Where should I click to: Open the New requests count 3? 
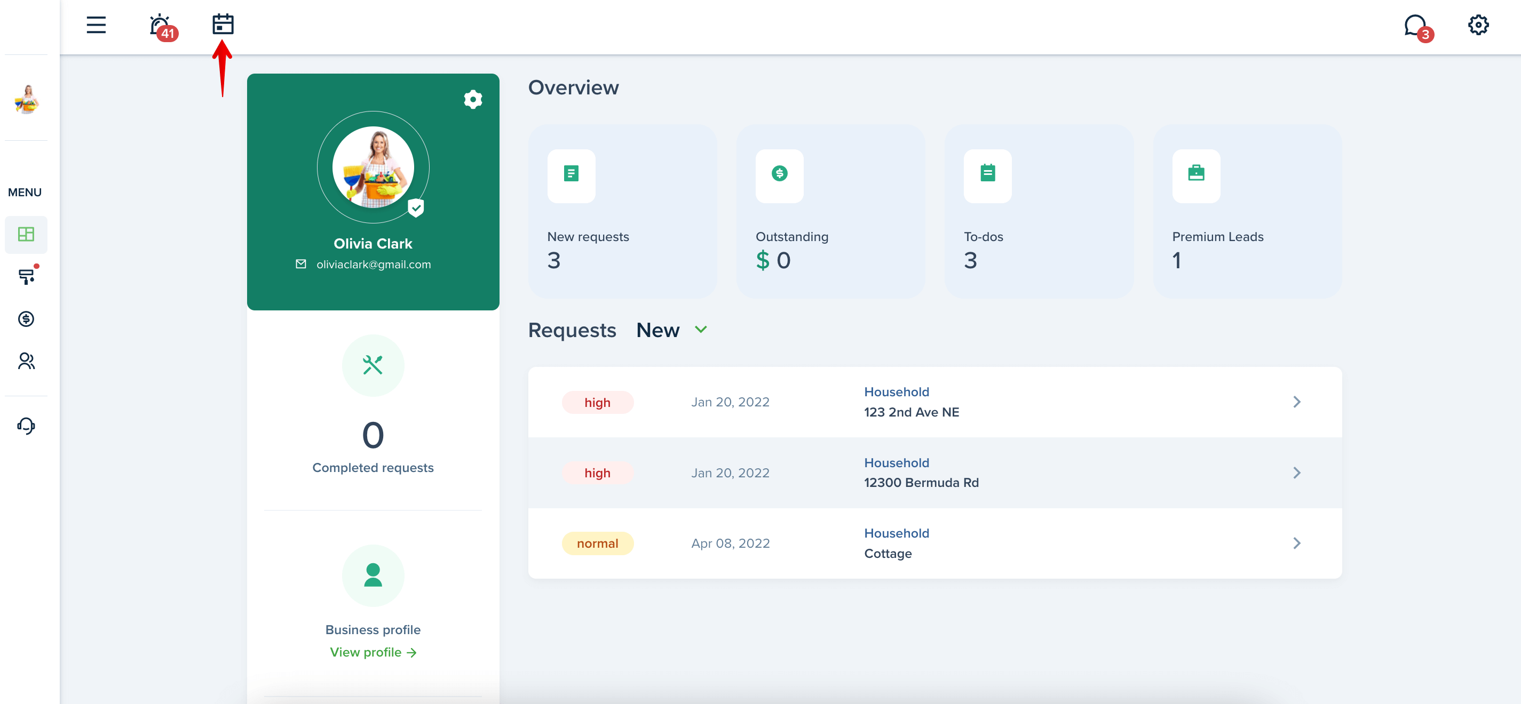[x=553, y=260]
